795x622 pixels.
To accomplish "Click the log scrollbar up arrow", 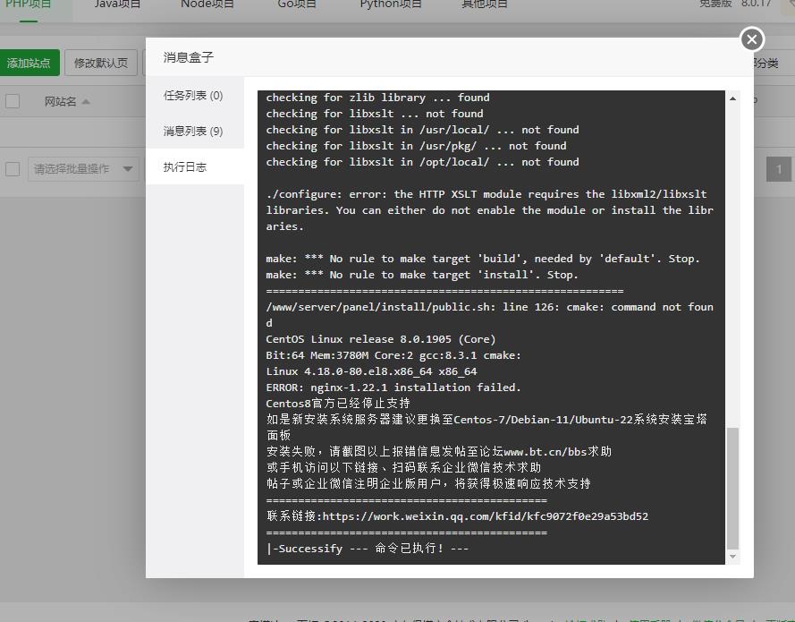I will tap(732, 98).
